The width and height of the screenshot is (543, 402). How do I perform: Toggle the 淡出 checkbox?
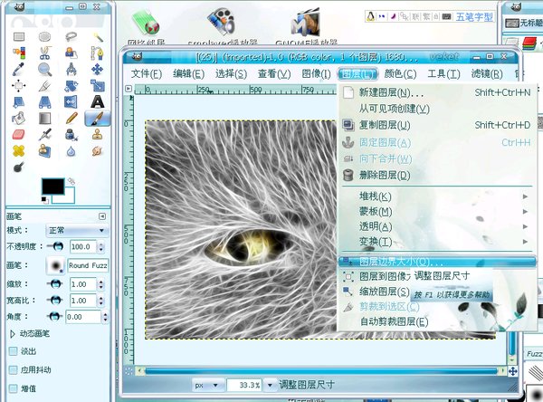(x=14, y=351)
